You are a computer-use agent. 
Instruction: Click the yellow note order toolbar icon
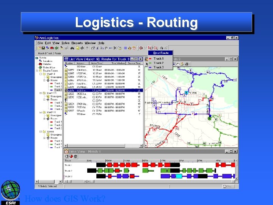(77, 48)
